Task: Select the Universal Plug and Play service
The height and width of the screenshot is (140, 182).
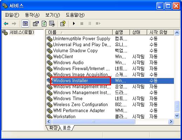Action: pos(110,45)
